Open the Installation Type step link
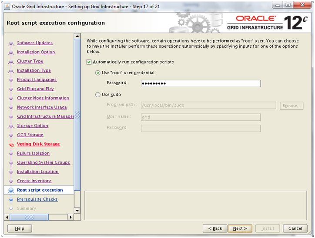Image resolution: width=315 pixels, height=238 pixels. tap(34, 70)
